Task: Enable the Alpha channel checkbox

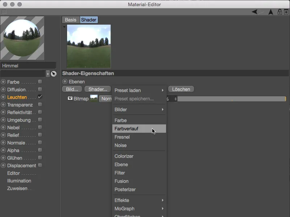Action: 40,150
